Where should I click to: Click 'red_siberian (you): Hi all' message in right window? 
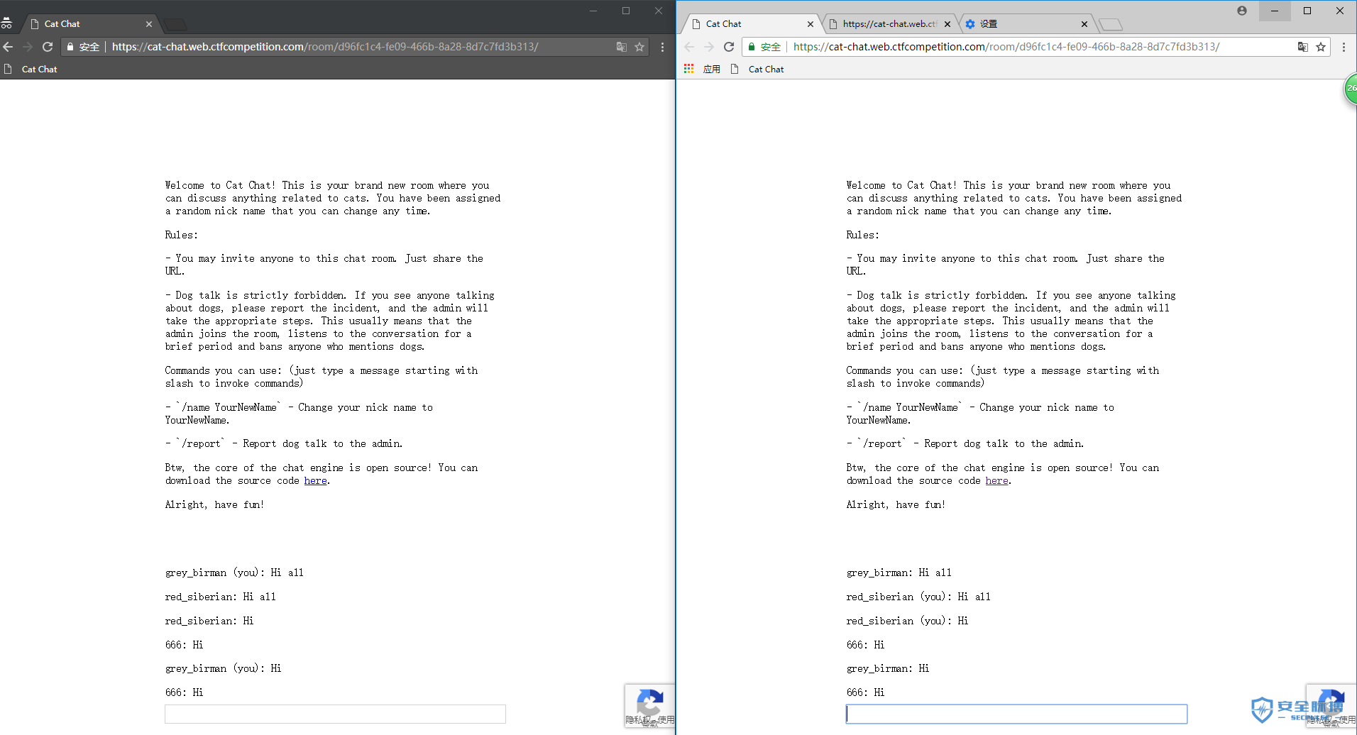pyautogui.click(x=918, y=597)
